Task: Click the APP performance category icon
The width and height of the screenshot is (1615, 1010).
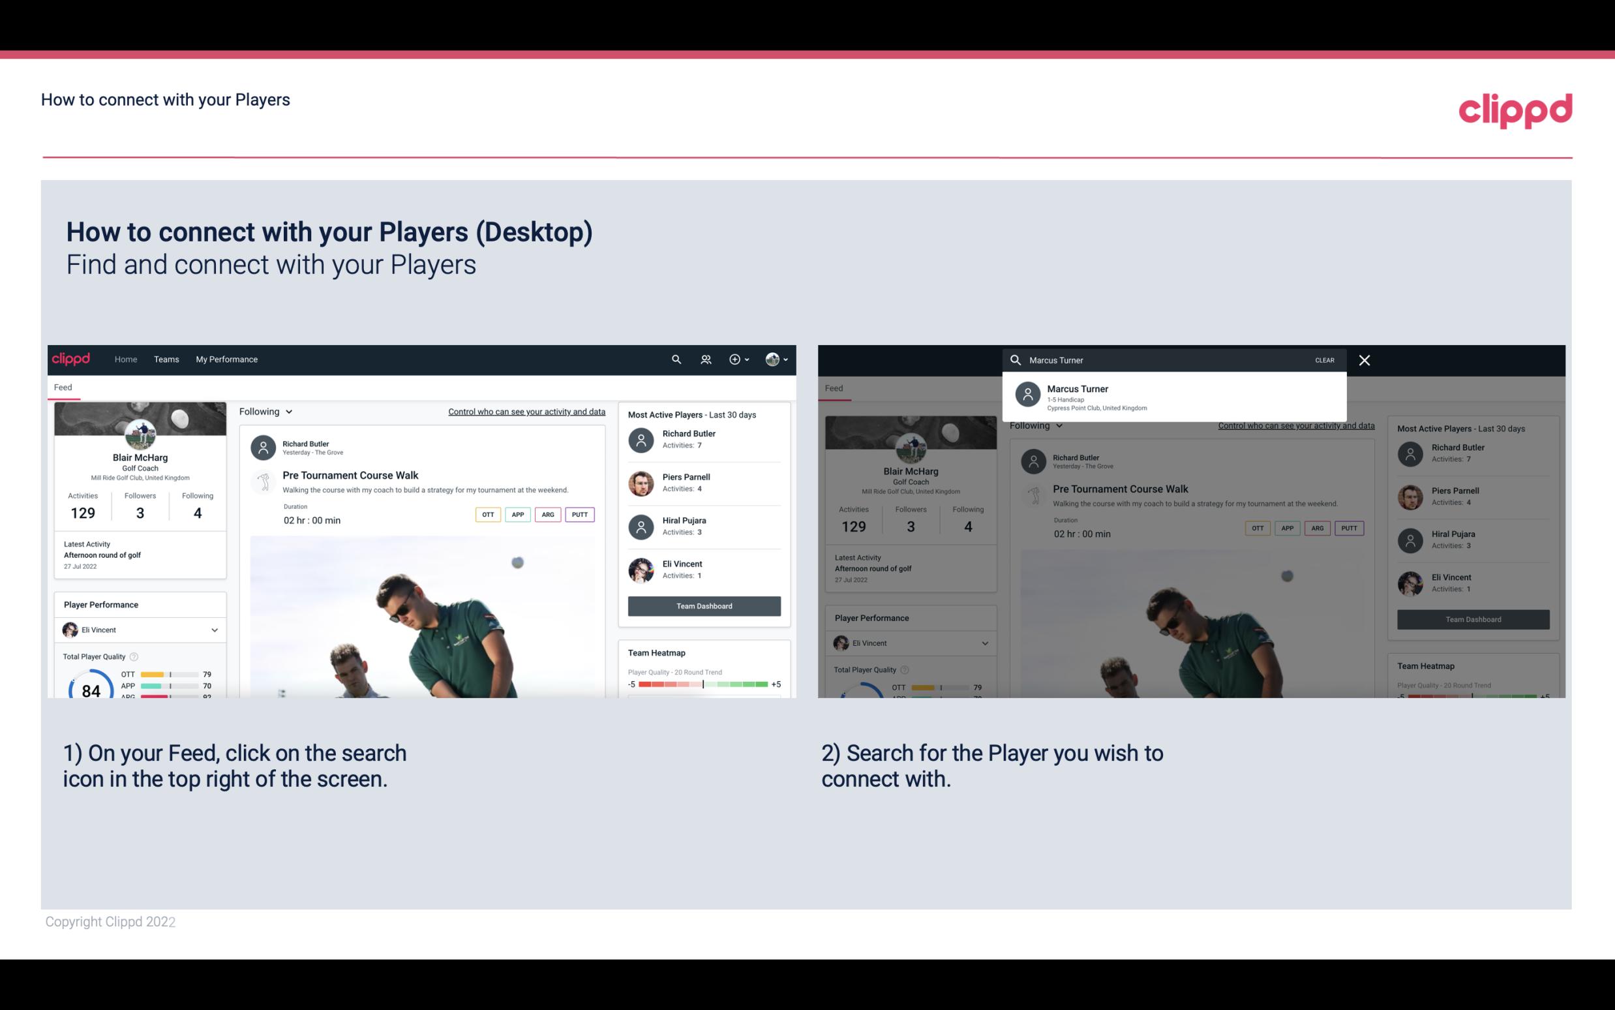Action: tap(516, 514)
